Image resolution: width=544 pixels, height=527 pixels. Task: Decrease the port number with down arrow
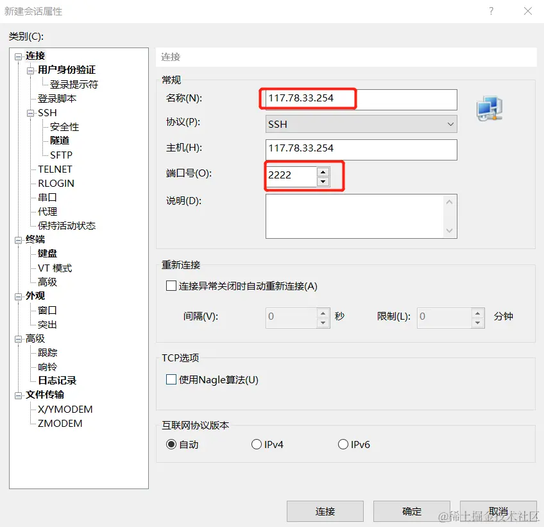click(323, 181)
